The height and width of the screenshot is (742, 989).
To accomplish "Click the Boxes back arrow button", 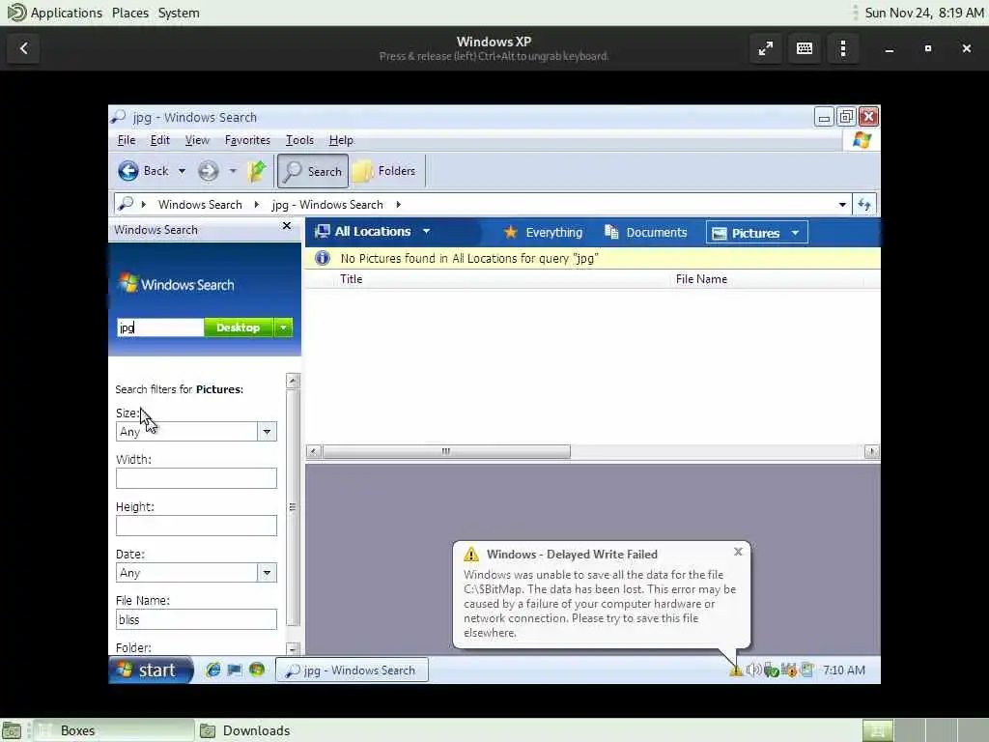I will coord(24,48).
